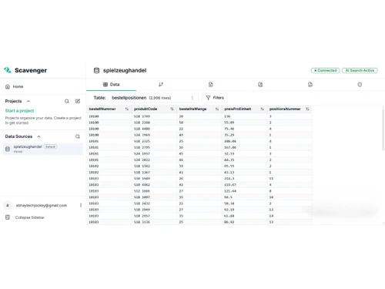The image size is (385, 289).
Task: Open the bestellpositionen table dropdown
Action: (x=153, y=98)
